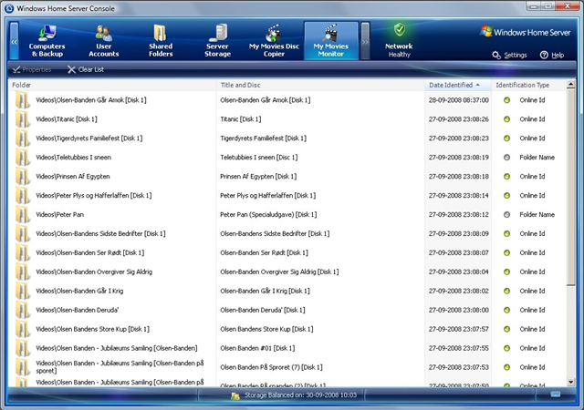Sort by Title and Disc column

pos(320,86)
